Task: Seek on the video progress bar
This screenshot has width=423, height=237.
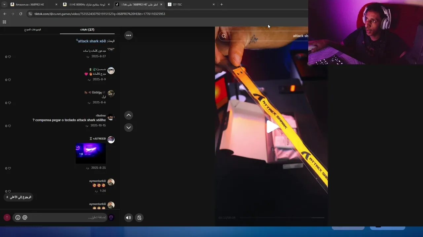Action: pyautogui.click(x=282, y=218)
